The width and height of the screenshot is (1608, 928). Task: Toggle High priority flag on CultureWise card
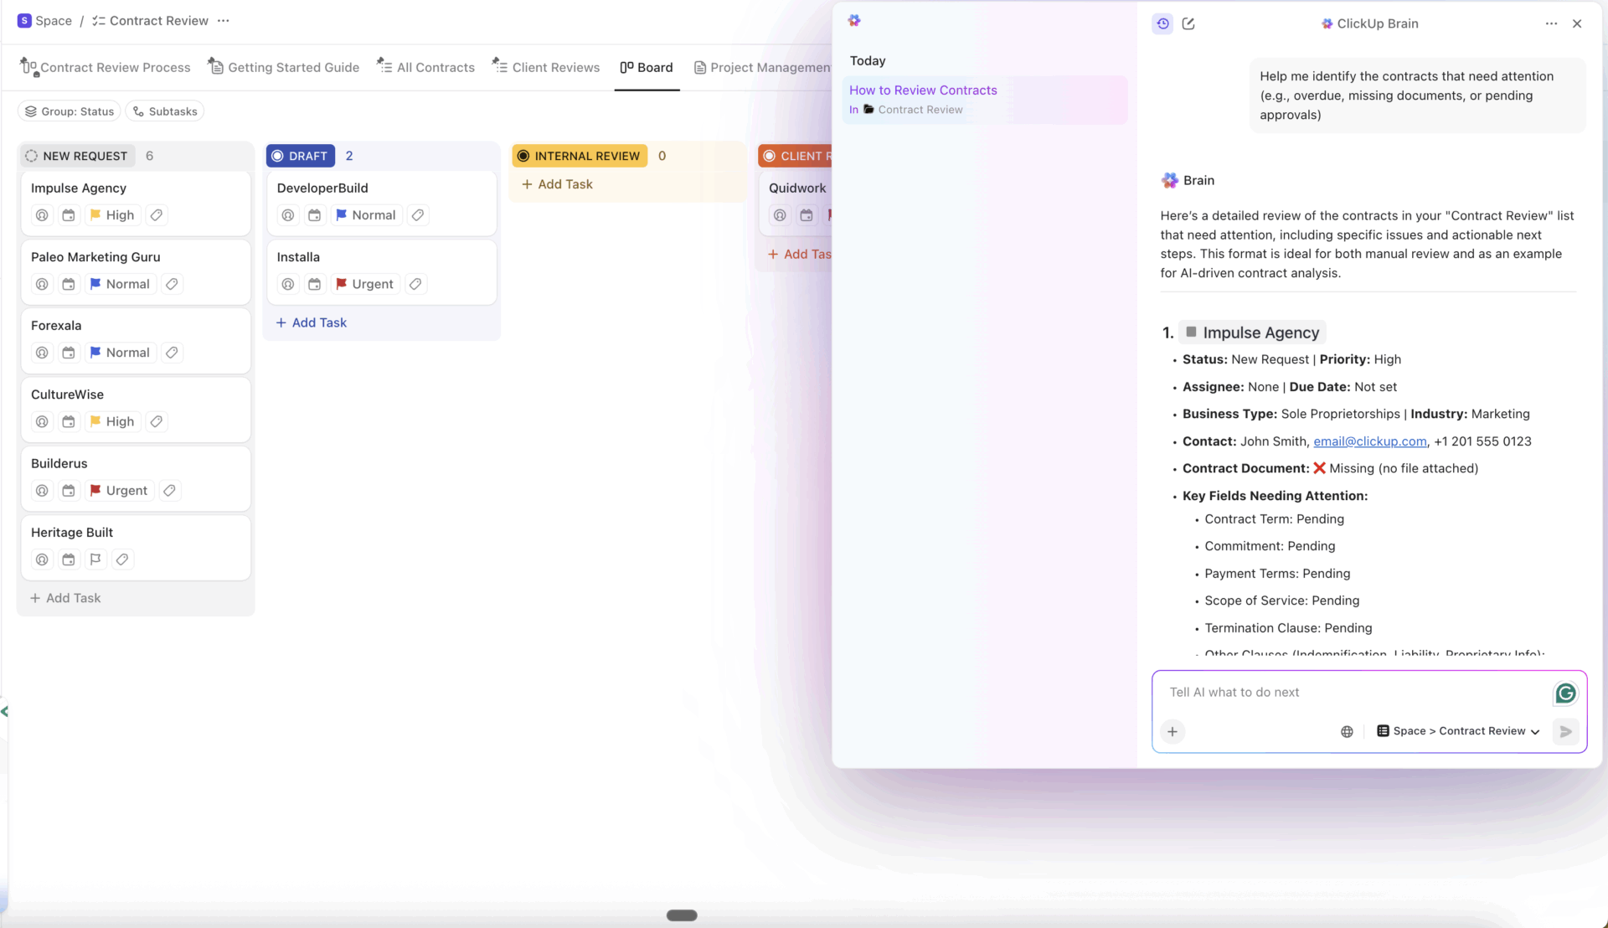coord(112,421)
